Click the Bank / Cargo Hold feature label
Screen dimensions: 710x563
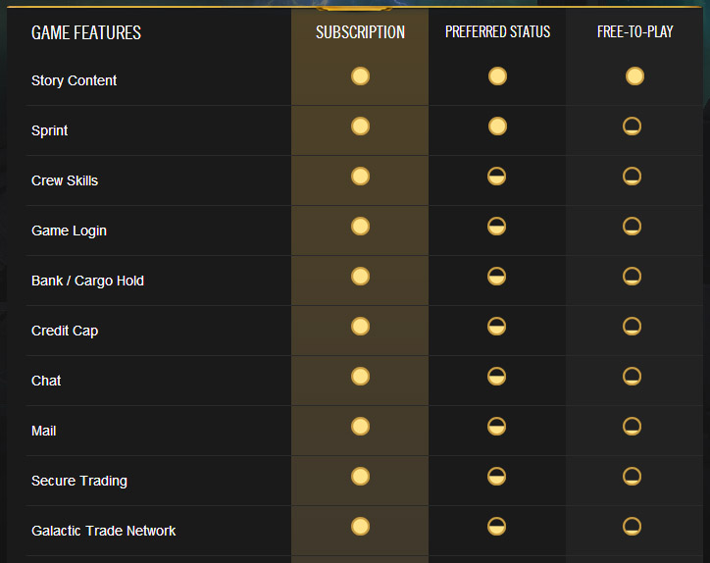coord(87,281)
